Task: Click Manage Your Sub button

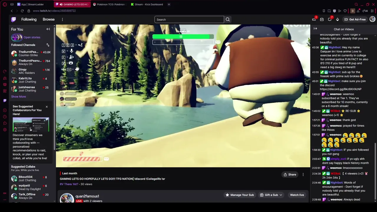Action: click(239, 195)
